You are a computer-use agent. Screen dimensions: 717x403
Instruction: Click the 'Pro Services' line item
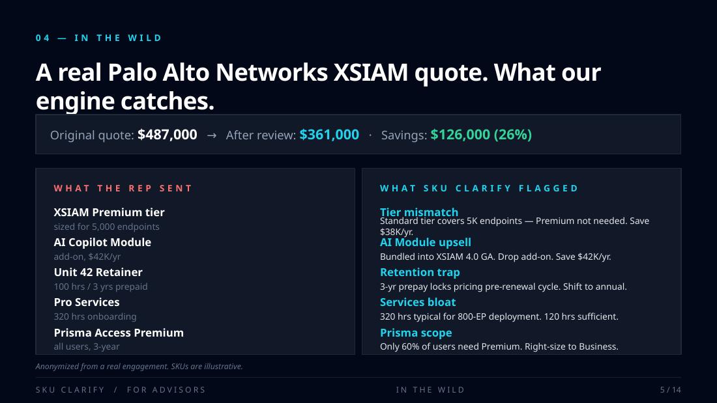(x=87, y=302)
